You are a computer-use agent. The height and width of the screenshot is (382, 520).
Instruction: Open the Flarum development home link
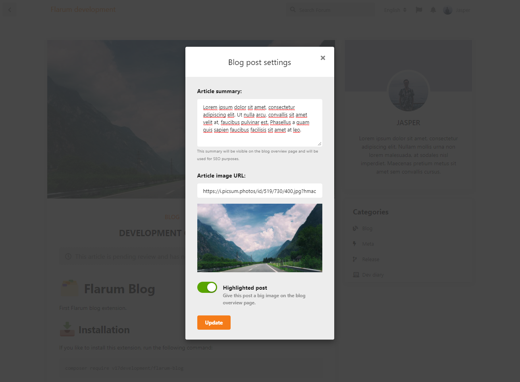click(83, 10)
